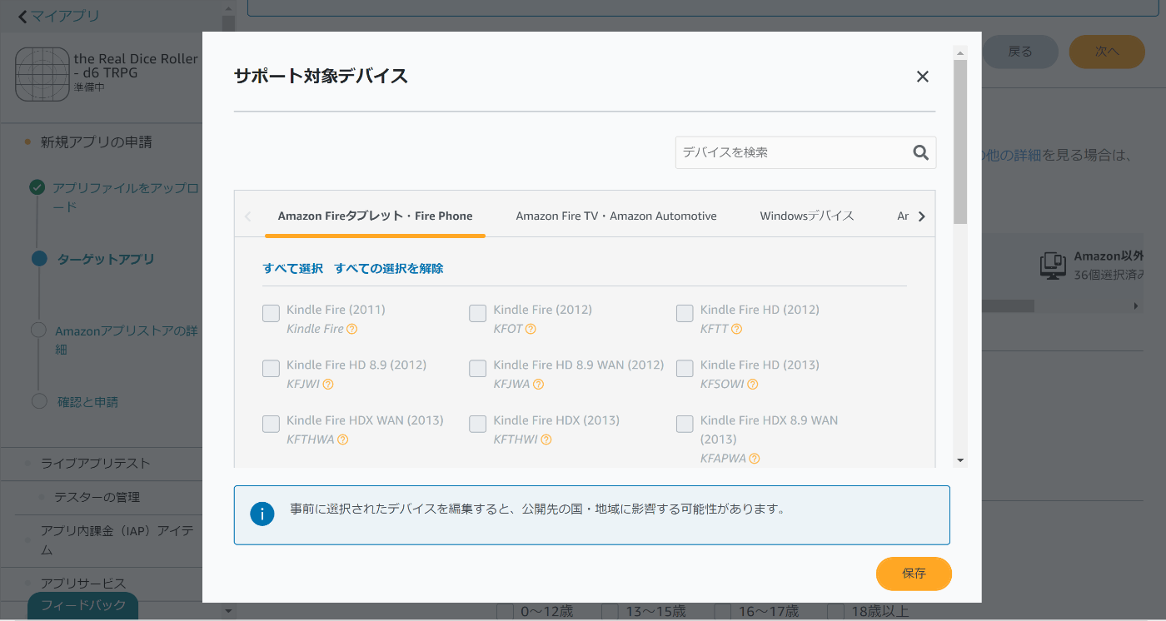Click the search magnifier icon

tap(920, 152)
